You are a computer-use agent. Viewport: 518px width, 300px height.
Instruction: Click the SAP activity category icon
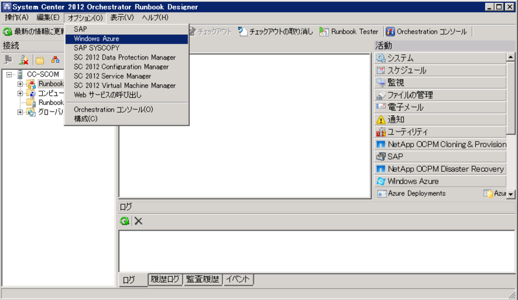(x=381, y=156)
